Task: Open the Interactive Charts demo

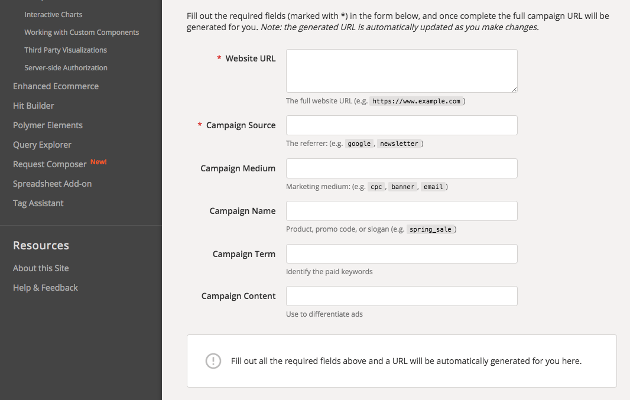Action: 52,14
